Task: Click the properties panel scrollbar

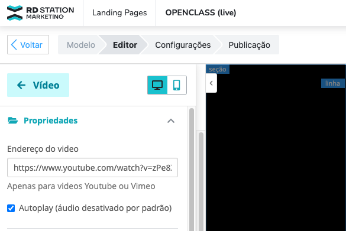Action: coord(192,170)
